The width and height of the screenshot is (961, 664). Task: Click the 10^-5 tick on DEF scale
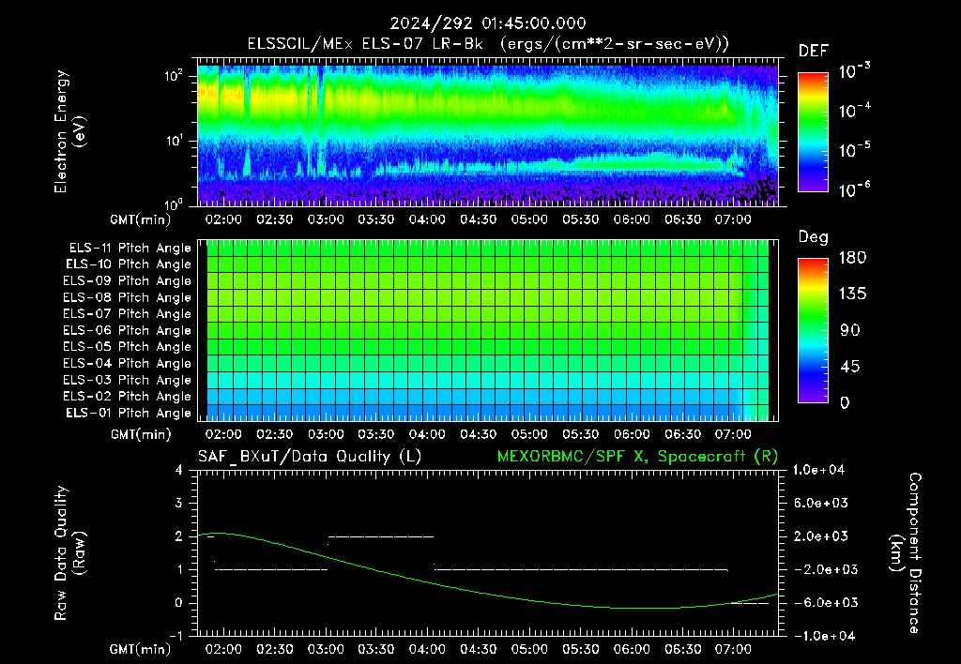[854, 149]
